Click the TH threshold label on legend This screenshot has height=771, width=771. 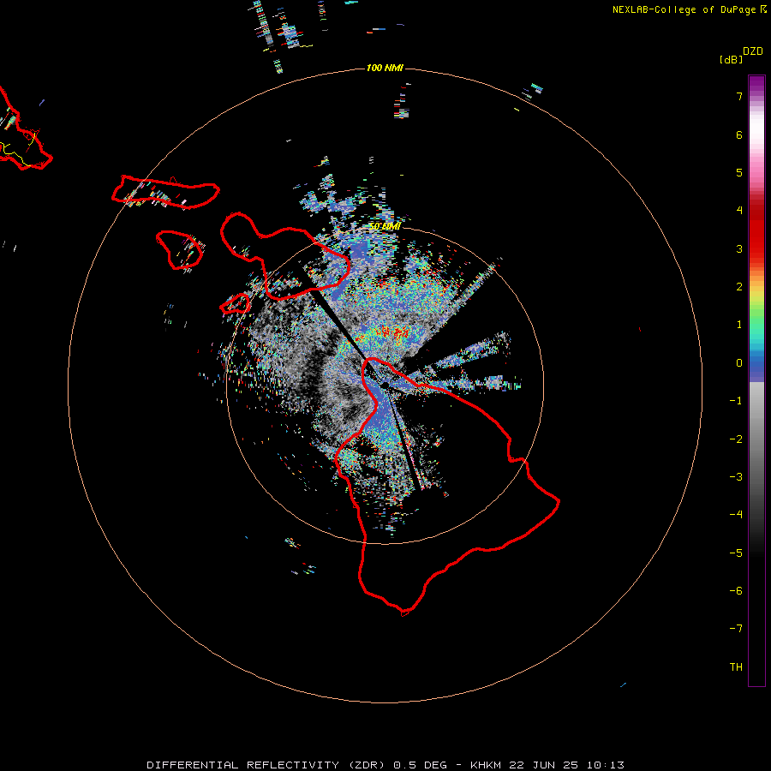736,667
